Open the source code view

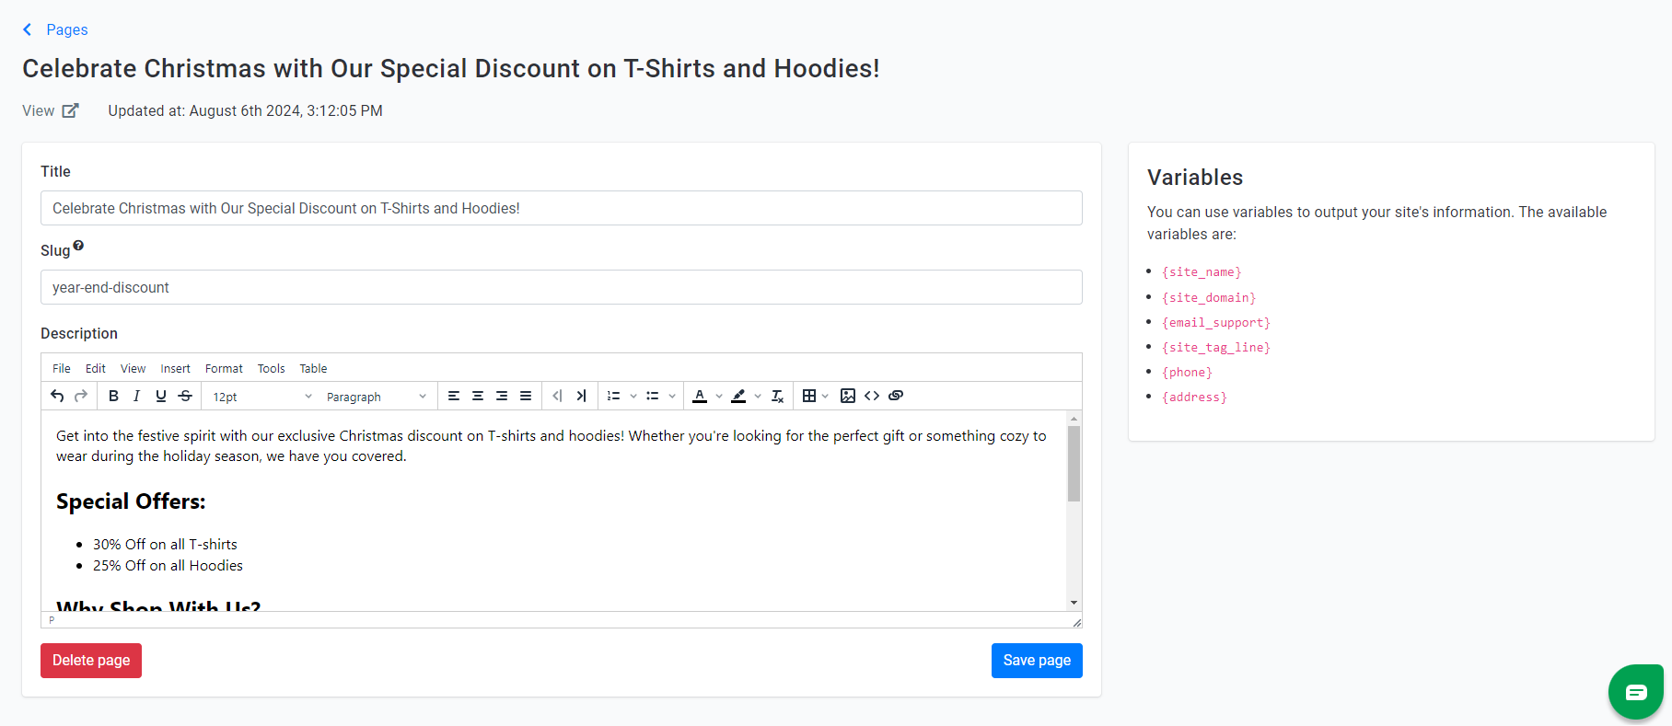click(x=872, y=396)
